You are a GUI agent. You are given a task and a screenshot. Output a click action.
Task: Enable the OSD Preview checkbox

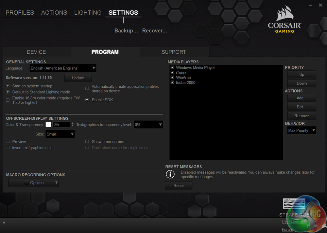tap(8, 141)
